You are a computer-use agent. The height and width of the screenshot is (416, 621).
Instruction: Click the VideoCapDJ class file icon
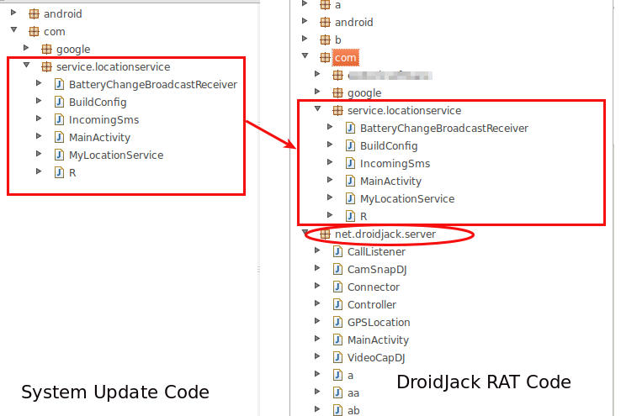337,357
